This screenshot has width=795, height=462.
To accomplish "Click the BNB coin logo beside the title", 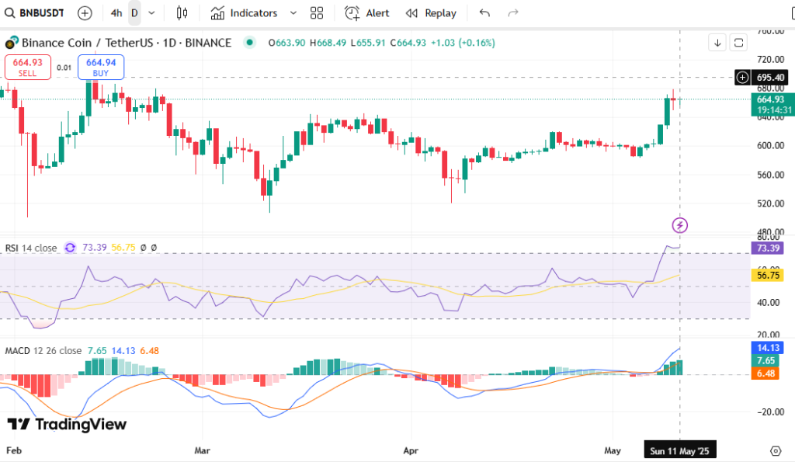I will point(12,43).
